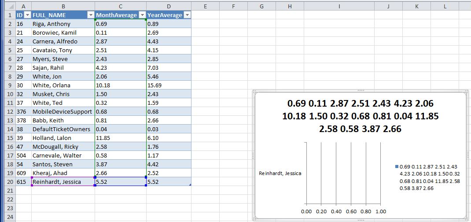
Task: Click cell with White, Jon
Action: pos(63,76)
